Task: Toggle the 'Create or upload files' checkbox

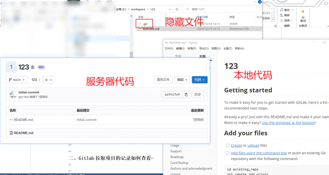Action: 227,145
